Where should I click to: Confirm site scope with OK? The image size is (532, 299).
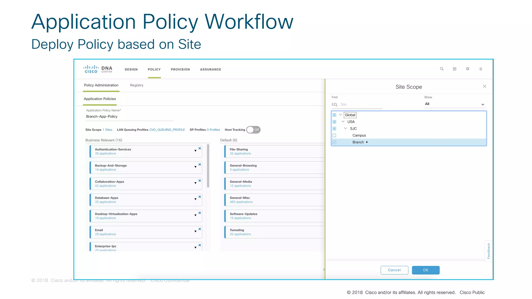(x=426, y=270)
